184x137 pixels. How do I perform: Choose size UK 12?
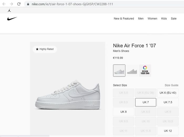point(168,131)
